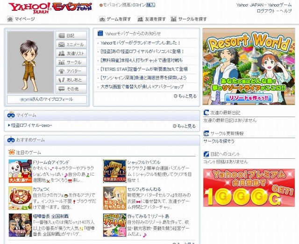Screen dimensions: 299x244
Task: Click the モバコイン coin icon
Action: coord(101,5)
